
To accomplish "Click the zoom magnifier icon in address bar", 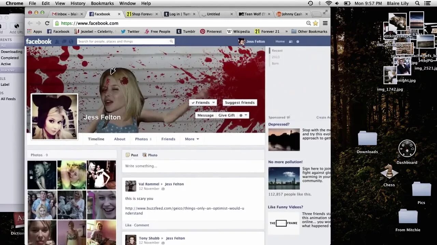I will point(308,23).
